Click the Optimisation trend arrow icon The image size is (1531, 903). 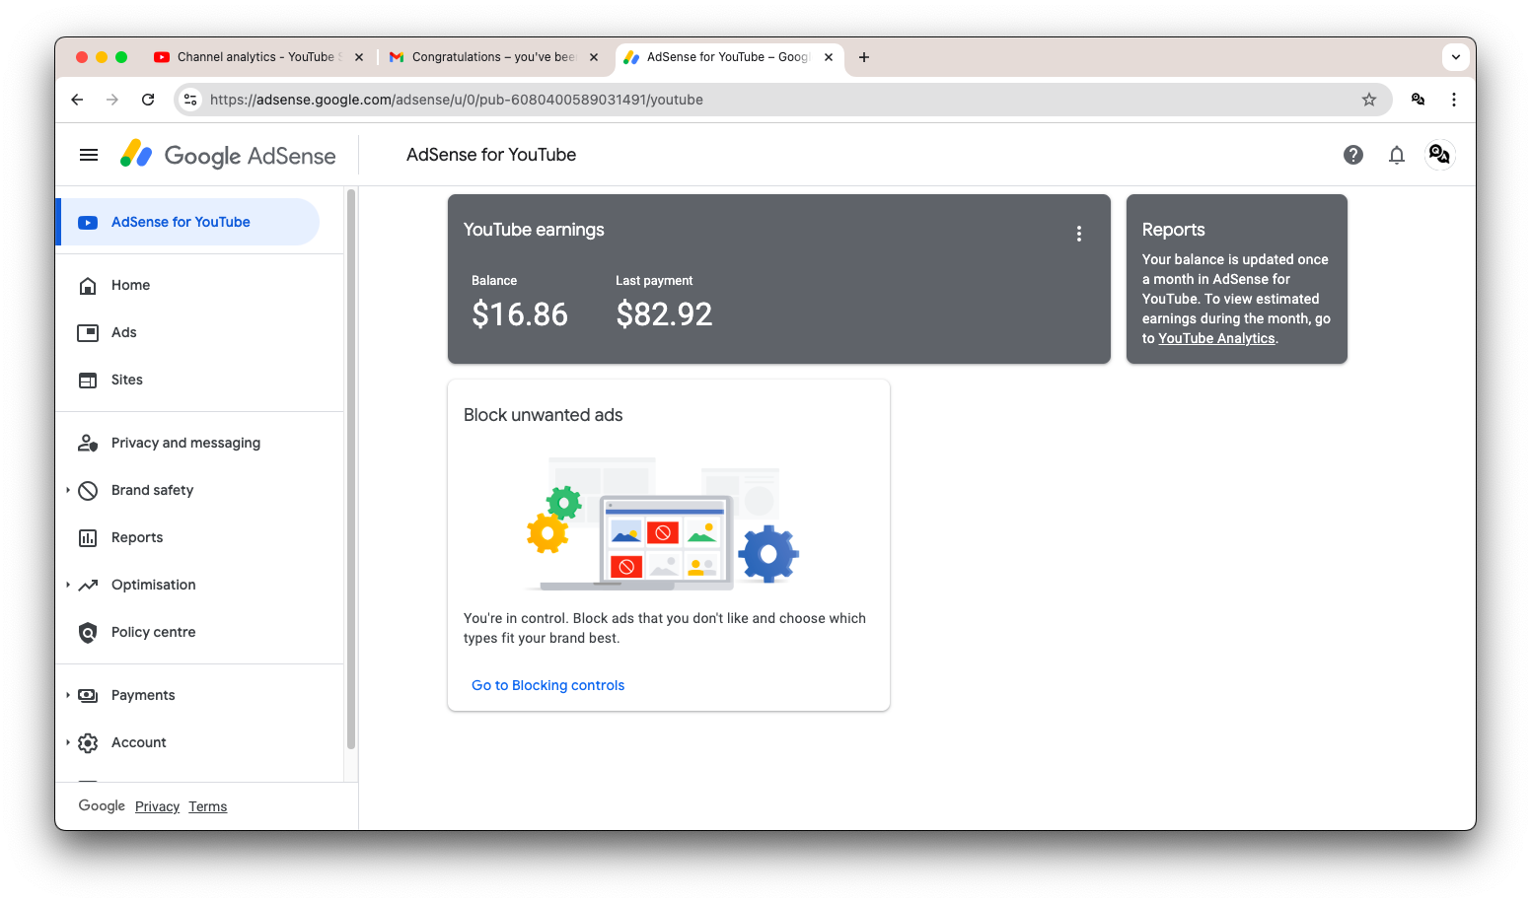(x=88, y=586)
